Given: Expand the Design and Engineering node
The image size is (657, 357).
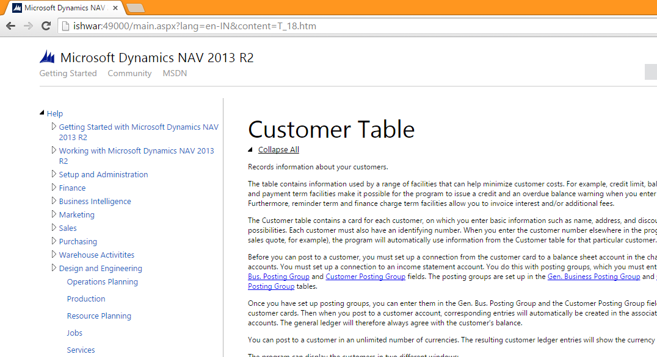Looking at the screenshot, I should [54, 267].
